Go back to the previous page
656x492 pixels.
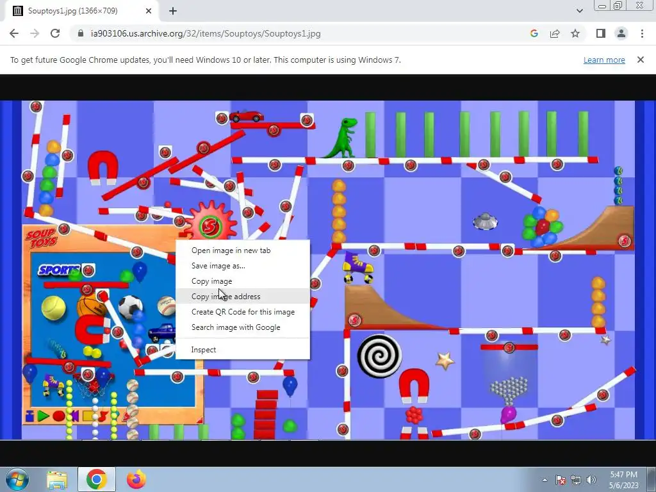[14, 33]
